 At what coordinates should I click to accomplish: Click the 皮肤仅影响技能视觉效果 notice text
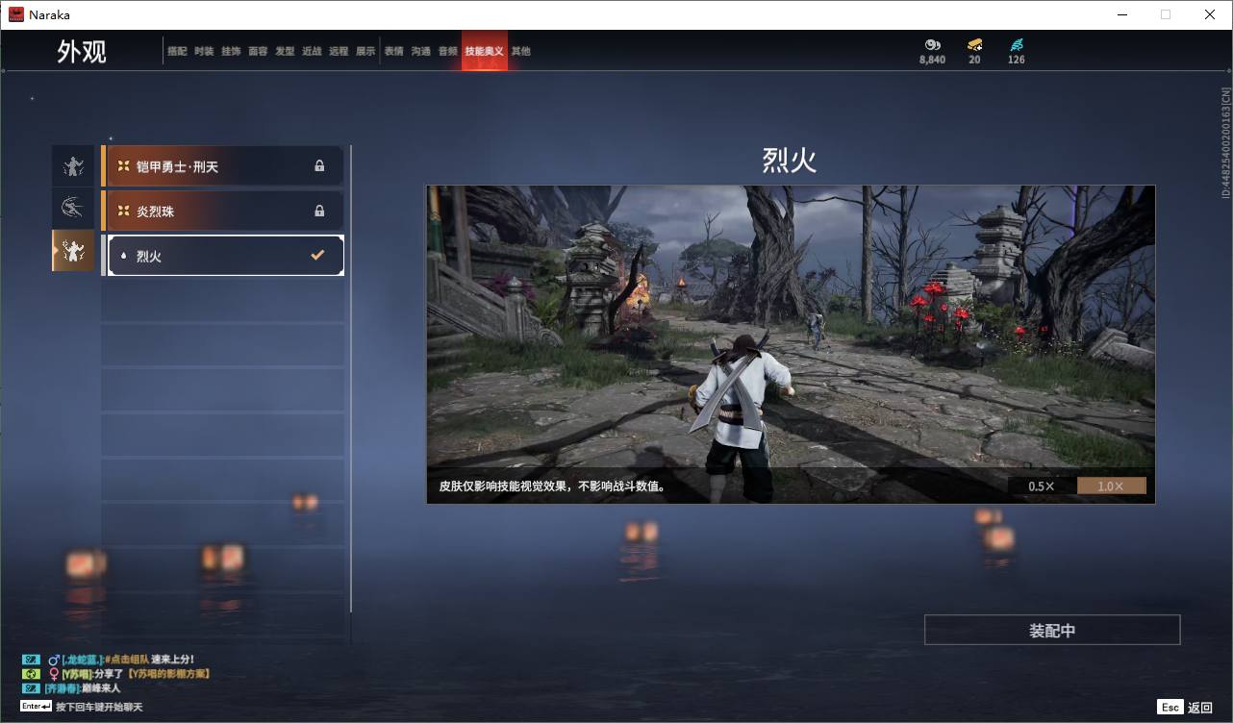552,486
